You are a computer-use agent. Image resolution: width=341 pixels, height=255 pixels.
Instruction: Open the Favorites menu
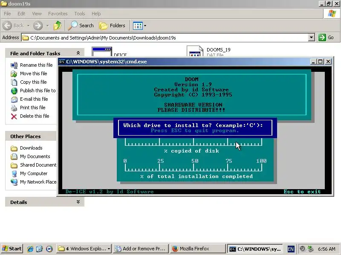58,14
